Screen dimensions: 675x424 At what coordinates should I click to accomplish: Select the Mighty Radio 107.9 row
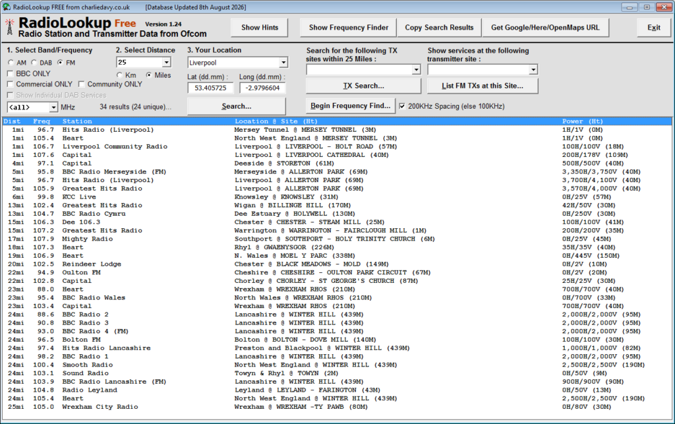click(337, 239)
